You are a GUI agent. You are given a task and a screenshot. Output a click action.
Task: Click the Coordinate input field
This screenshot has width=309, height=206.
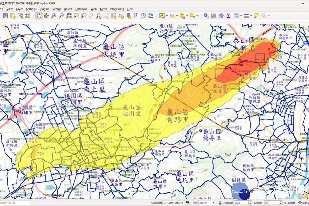click(x=174, y=203)
